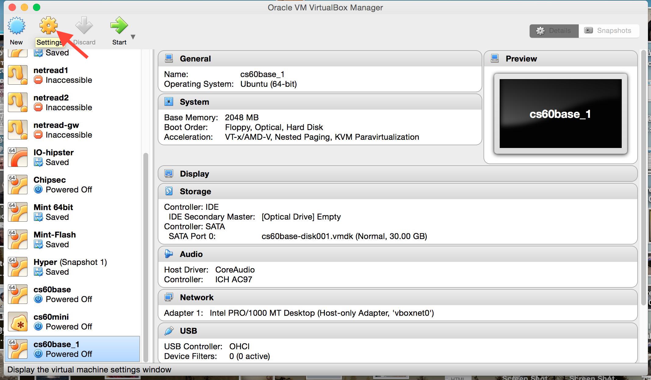Open the General section header
The image size is (651, 380).
[320, 59]
